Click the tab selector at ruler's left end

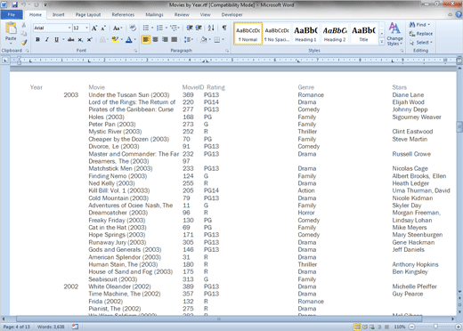pyautogui.click(x=5, y=61)
